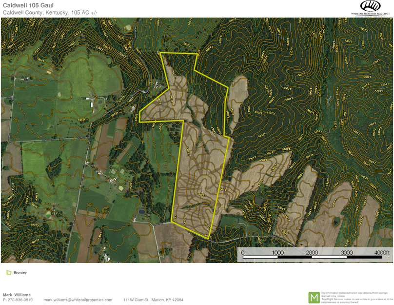Open the mark.williams@whitetailproperties.com email link

point(78,300)
